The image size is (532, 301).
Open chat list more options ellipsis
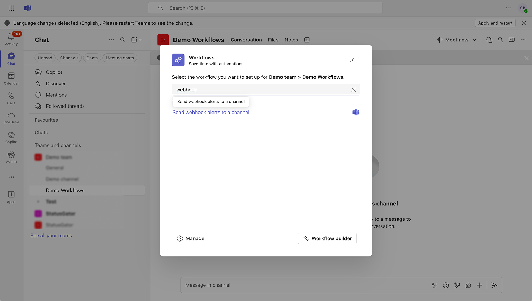click(112, 40)
